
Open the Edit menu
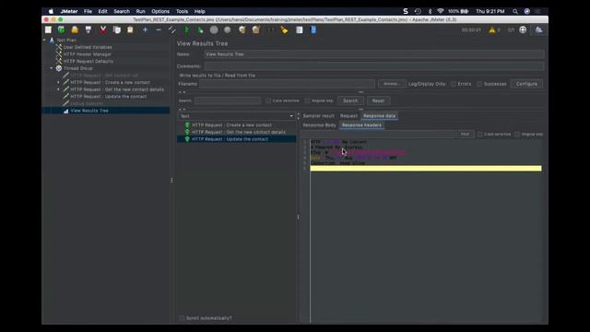click(102, 11)
